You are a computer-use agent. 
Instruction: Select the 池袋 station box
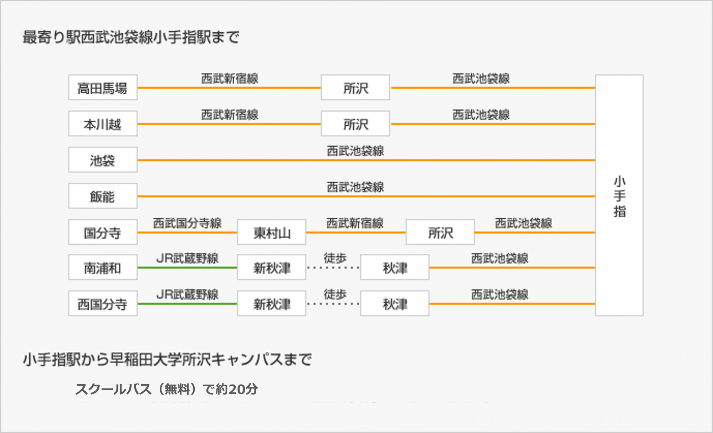pyautogui.click(x=103, y=160)
